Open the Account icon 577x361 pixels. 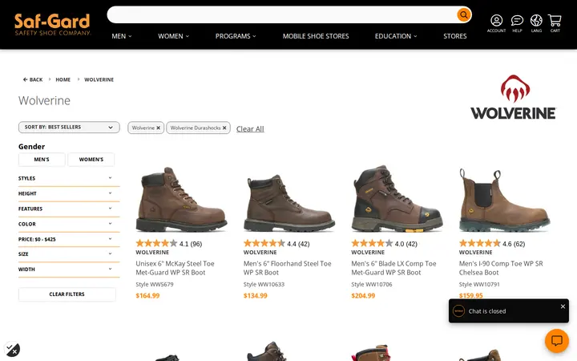pos(496,23)
